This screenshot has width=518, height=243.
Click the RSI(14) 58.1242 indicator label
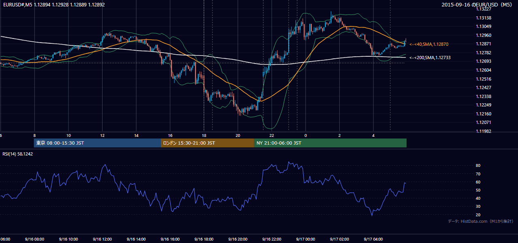[x=18, y=154]
